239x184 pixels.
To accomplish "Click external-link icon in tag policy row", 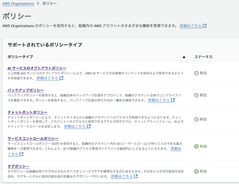I will coord(136,176).
